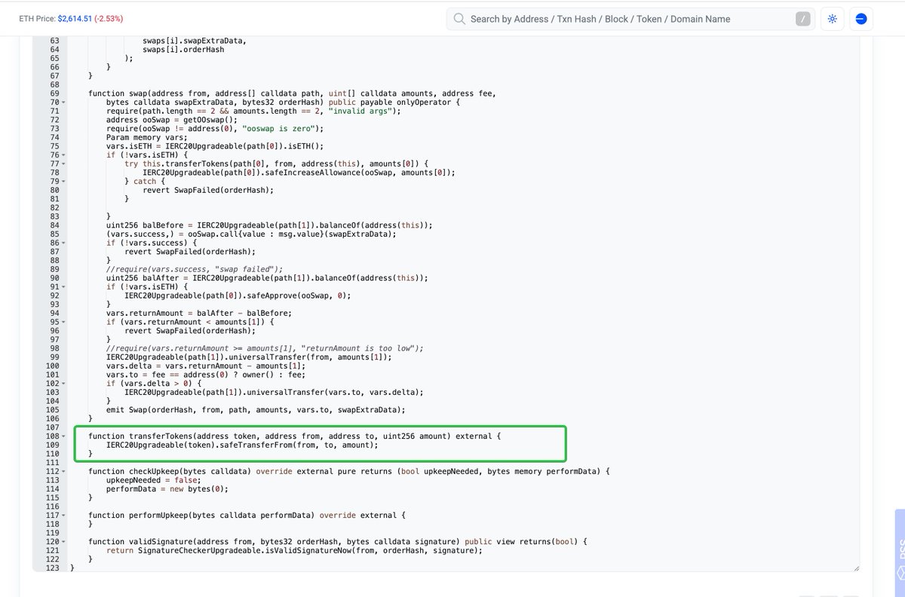The image size is (905, 597).
Task: Click 'SignatureCheckerUpgradeable.isValidSignatureNow' line
Action: pyautogui.click(x=294, y=551)
